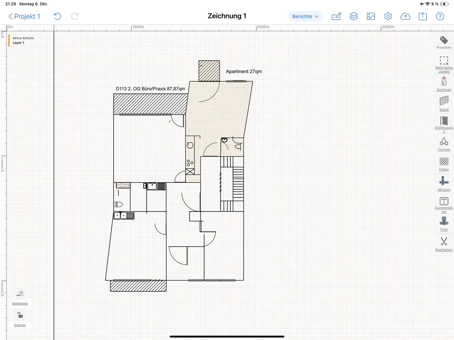Open the layers stack icon
Image resolution: width=454 pixels, height=340 pixels.
pyautogui.click(x=354, y=16)
